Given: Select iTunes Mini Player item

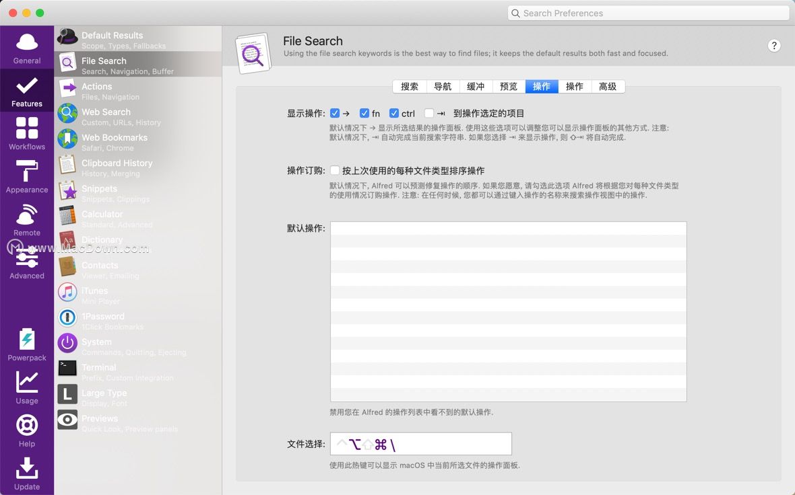Looking at the screenshot, I should [138, 295].
